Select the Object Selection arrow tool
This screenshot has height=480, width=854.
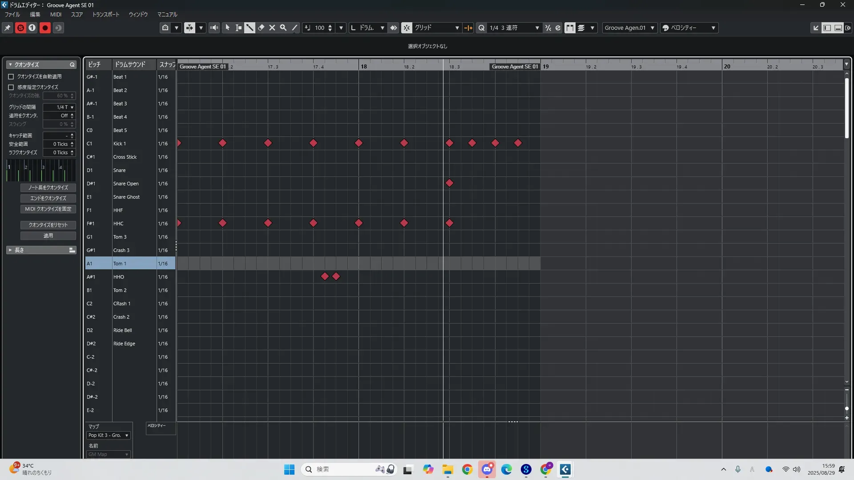pos(227,28)
